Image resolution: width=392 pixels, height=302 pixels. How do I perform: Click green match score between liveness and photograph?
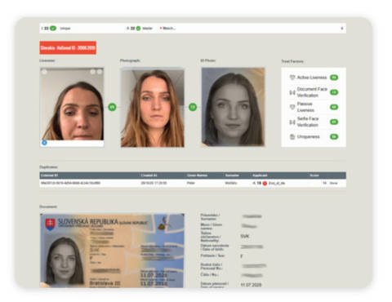112,107
